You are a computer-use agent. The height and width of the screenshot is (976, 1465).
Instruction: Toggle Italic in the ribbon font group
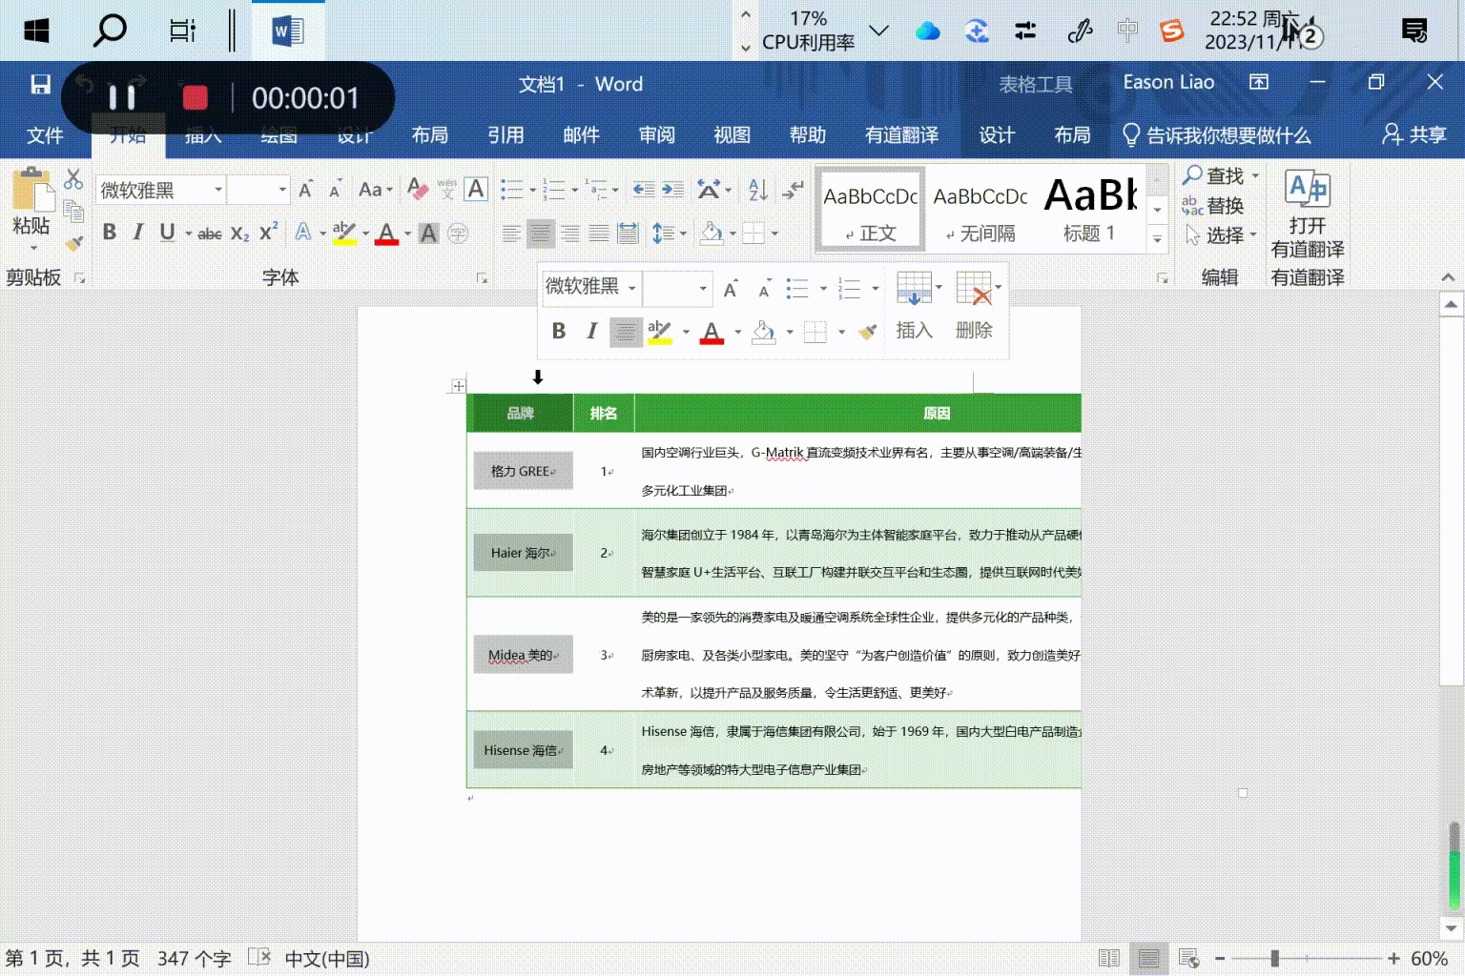coord(138,233)
